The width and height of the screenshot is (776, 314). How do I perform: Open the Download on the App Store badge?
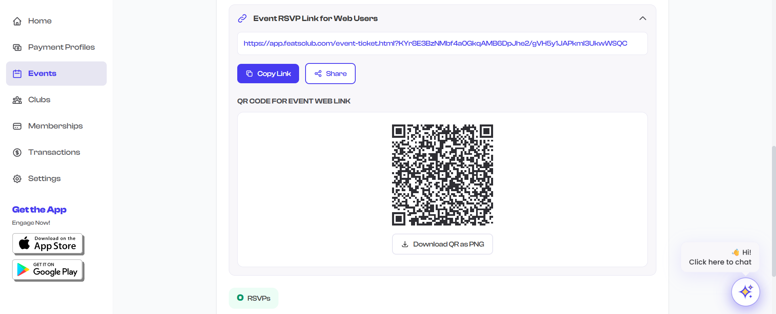point(48,244)
